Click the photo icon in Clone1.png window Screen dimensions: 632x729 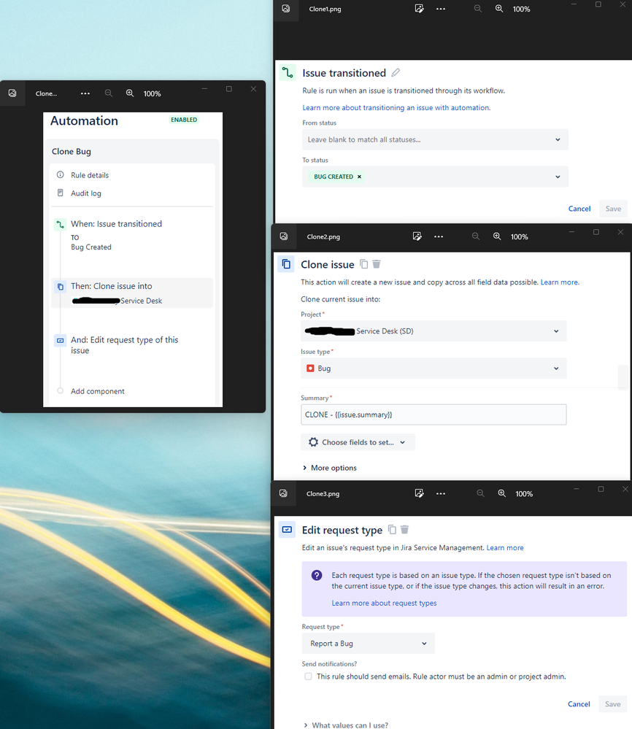(285, 9)
